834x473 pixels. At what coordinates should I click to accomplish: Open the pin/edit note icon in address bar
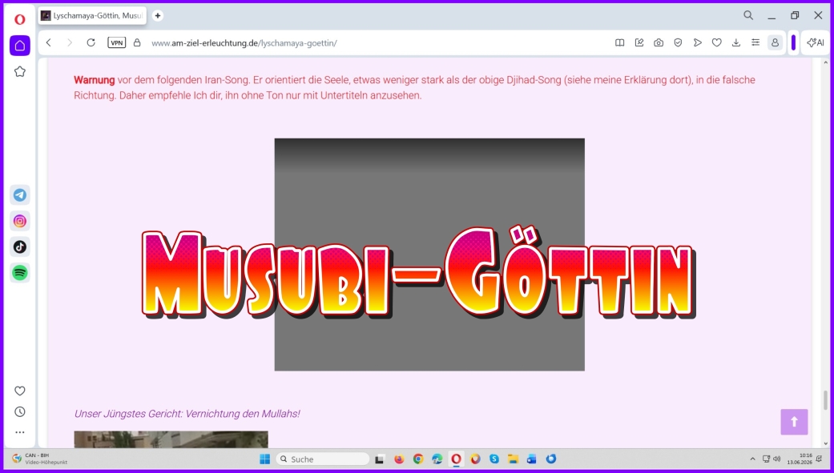click(639, 42)
